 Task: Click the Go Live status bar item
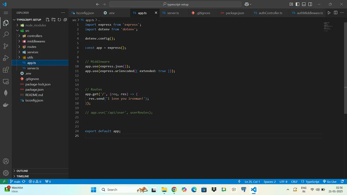point(330,181)
